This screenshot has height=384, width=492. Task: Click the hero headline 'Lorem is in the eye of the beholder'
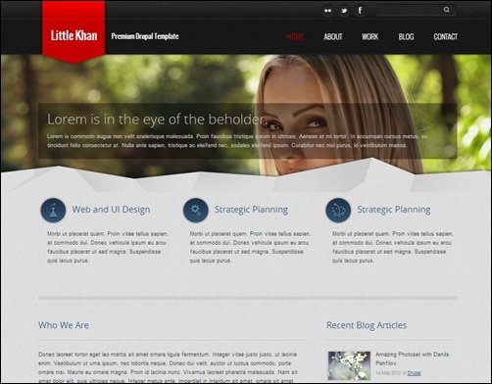[x=156, y=120]
